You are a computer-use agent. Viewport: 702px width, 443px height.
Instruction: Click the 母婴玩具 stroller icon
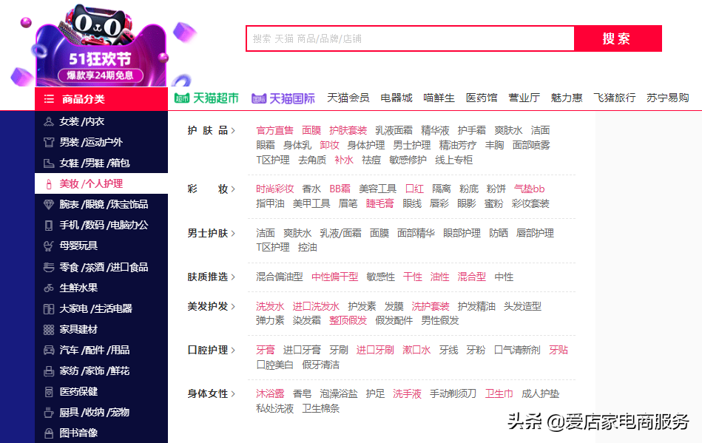[48, 246]
